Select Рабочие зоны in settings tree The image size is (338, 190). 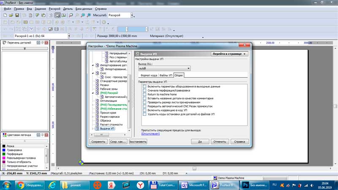109,89
